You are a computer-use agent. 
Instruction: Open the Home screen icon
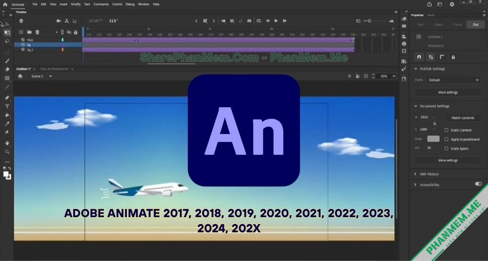[5, 4]
